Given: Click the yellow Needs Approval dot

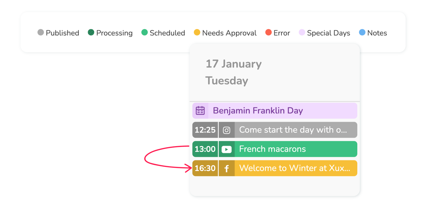Looking at the screenshot, I should click(197, 32).
